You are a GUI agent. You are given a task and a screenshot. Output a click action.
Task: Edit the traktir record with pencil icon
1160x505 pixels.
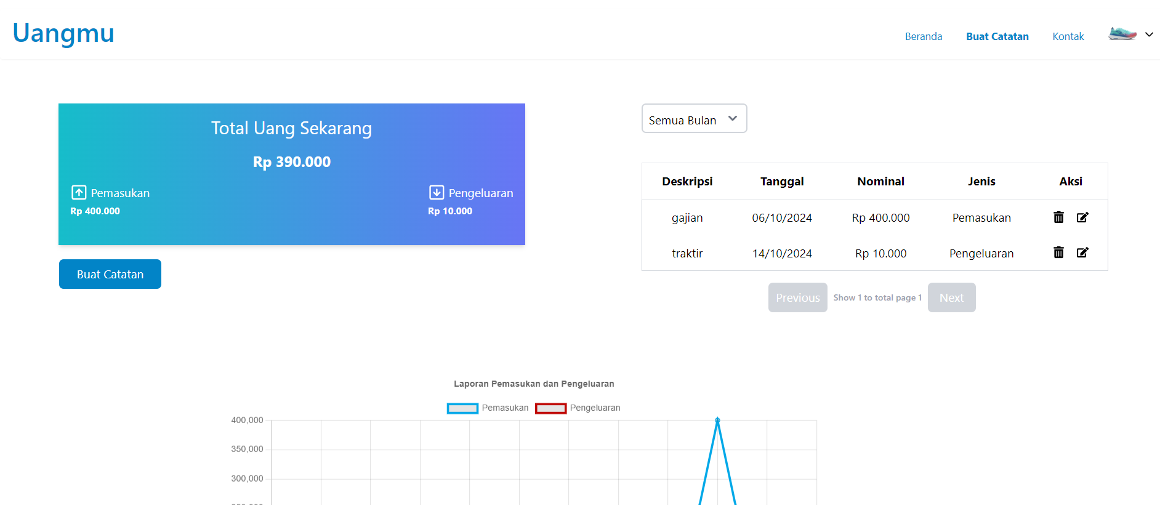[1082, 252]
